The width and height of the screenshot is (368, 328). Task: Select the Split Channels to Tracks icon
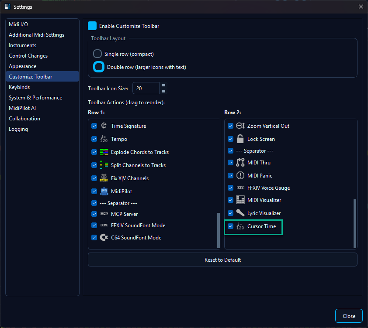pyautogui.click(x=104, y=165)
